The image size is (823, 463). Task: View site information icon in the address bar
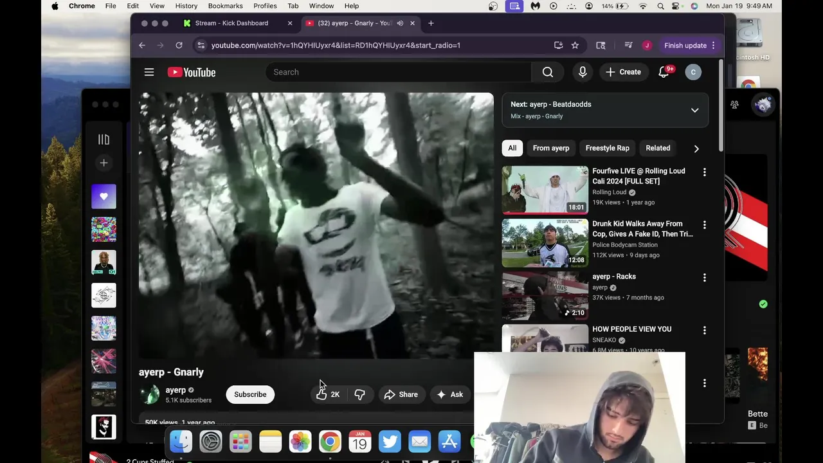tap(201, 45)
